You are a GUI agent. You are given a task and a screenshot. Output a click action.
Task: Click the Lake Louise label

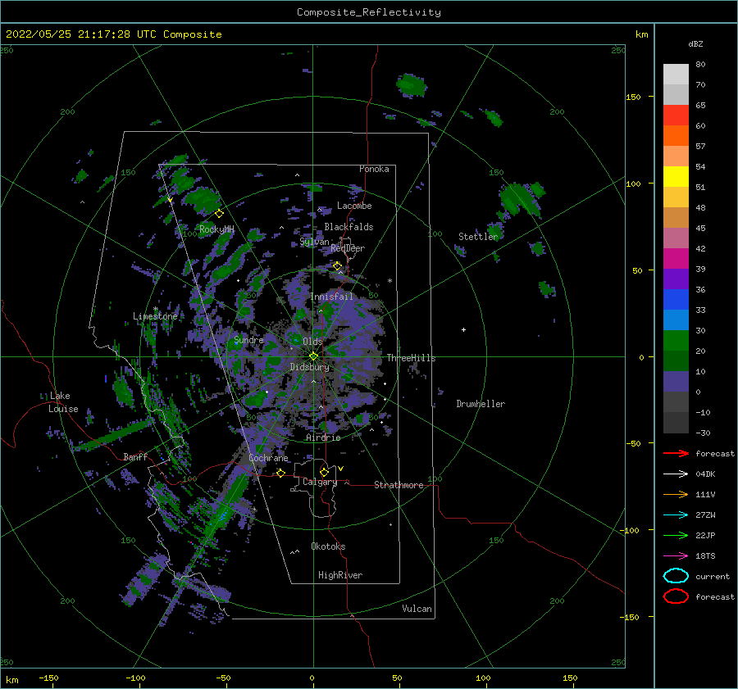(x=63, y=402)
